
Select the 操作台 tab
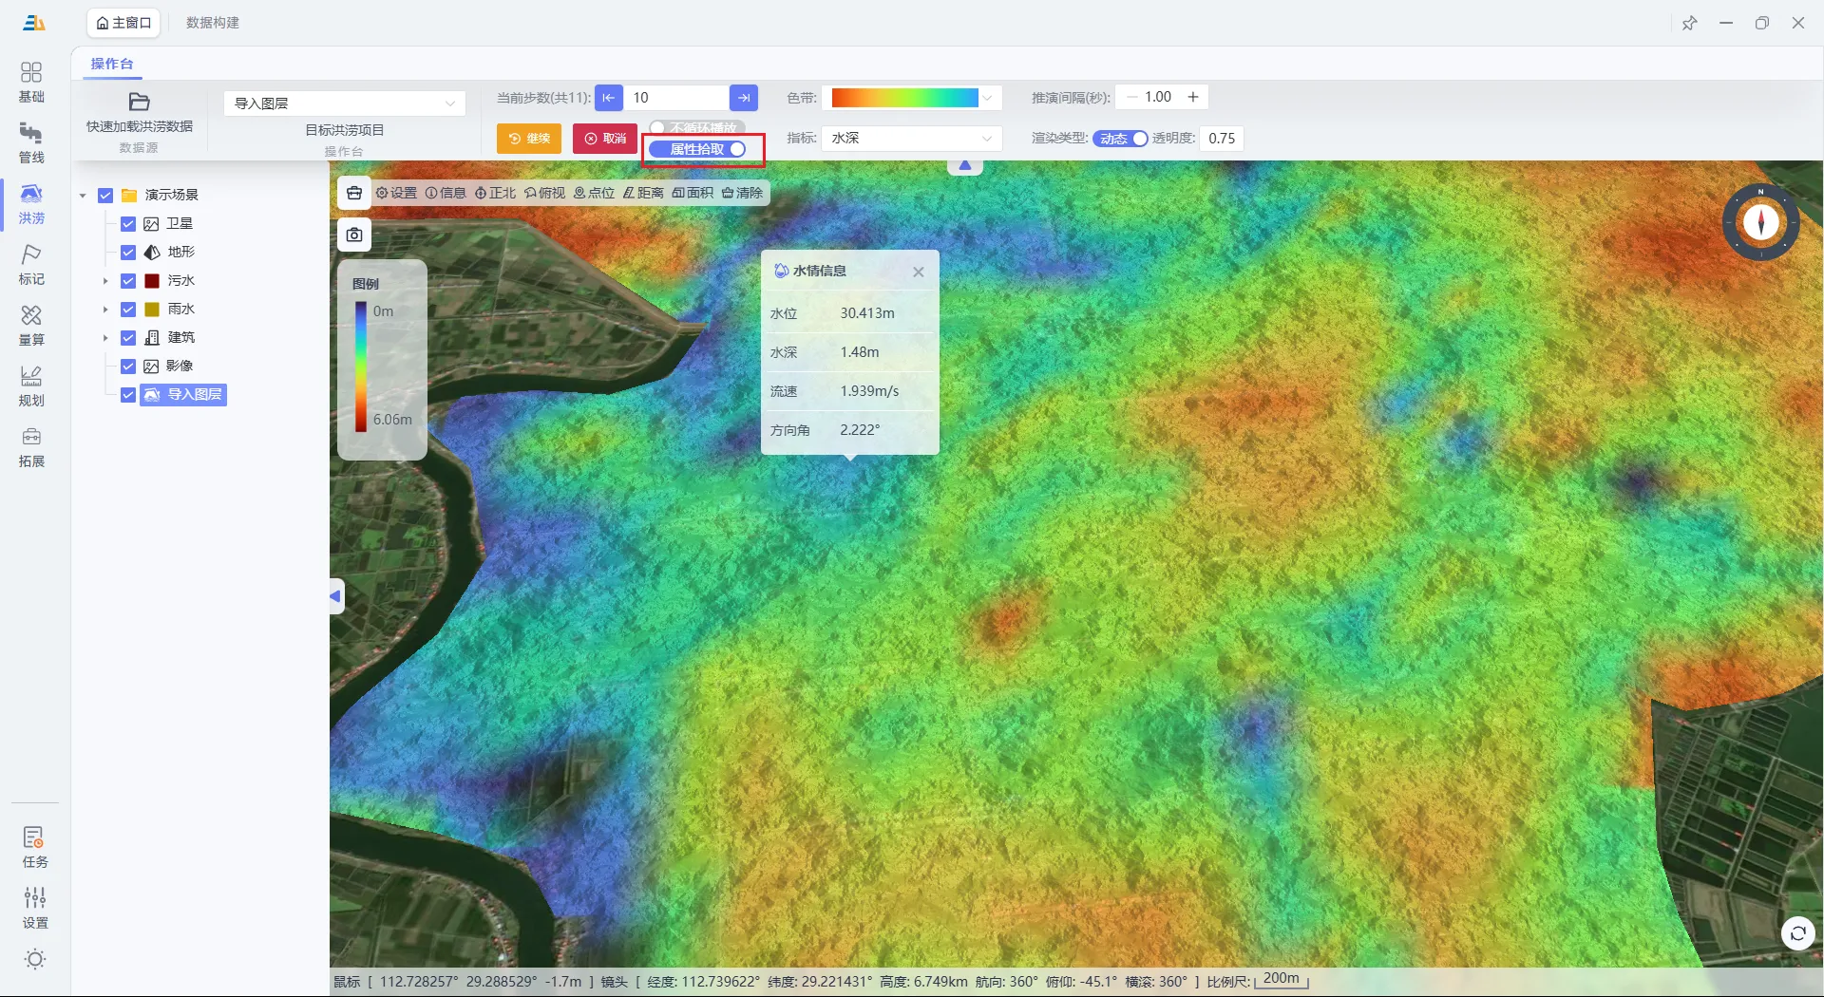pyautogui.click(x=112, y=64)
